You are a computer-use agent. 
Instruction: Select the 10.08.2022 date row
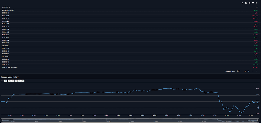(130, 40)
